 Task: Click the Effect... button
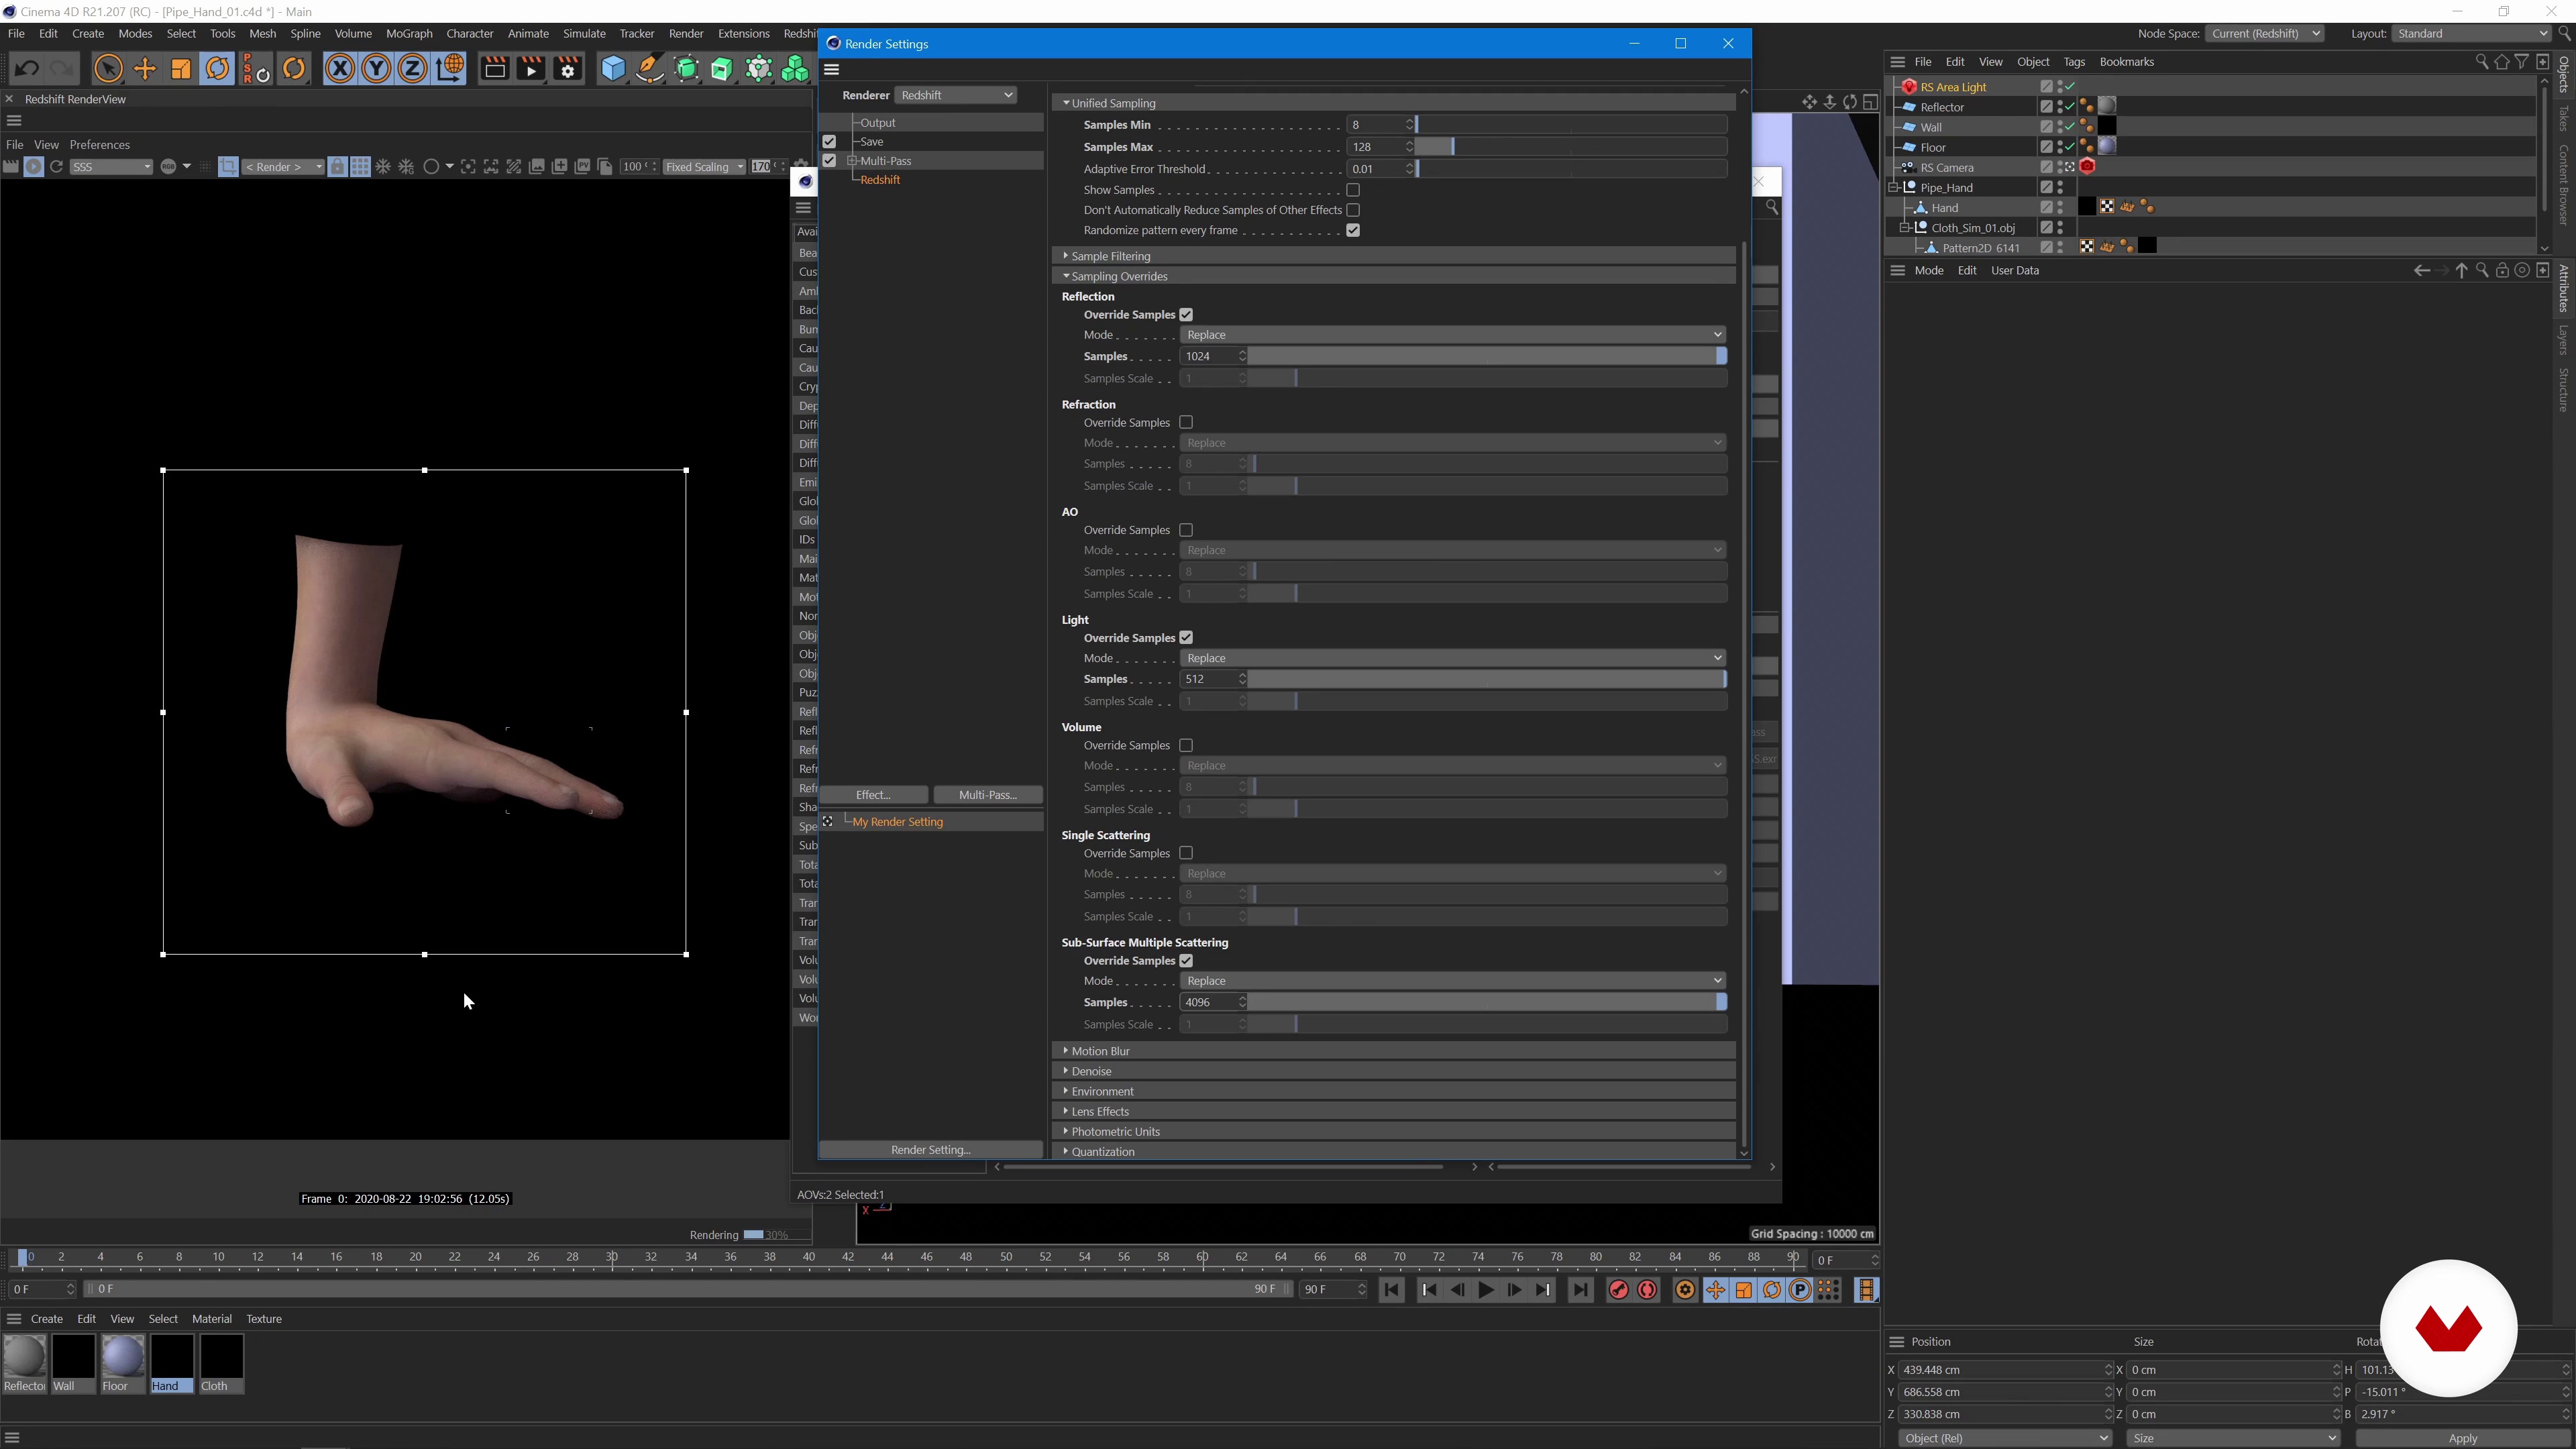(x=873, y=795)
